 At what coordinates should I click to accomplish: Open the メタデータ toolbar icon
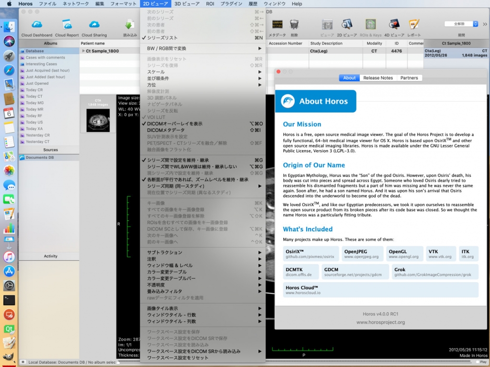(277, 25)
